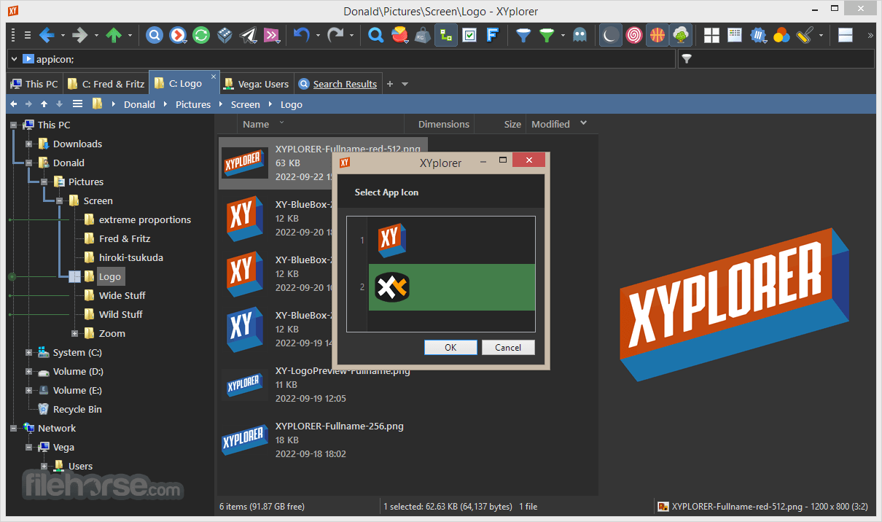Toggle the checkbox selection toolbar button
This screenshot has width=882, height=522.
(x=469, y=34)
